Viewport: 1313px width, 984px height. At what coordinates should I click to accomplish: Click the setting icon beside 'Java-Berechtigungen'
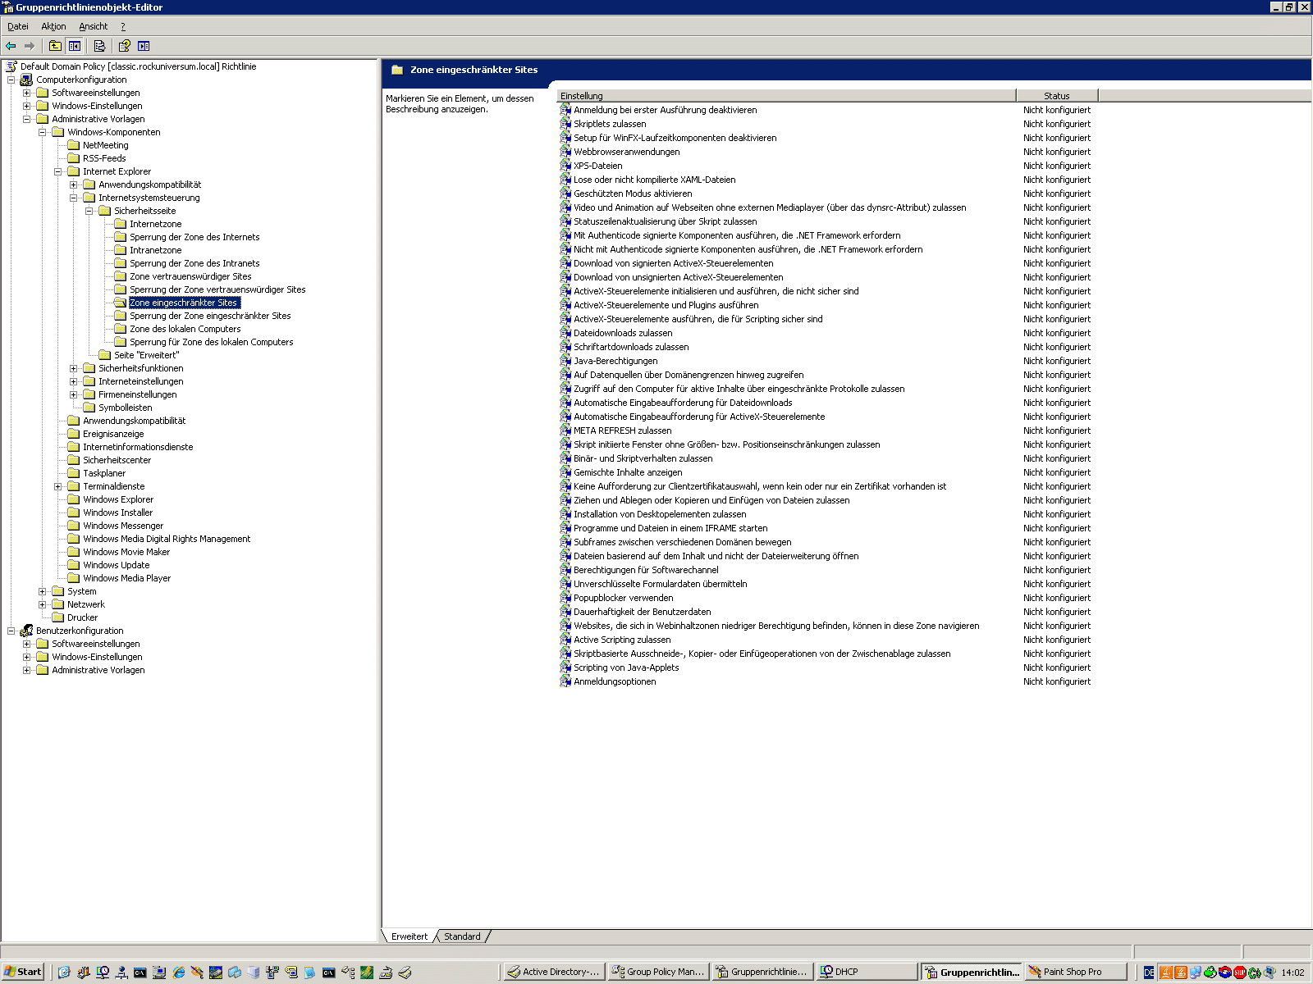click(565, 361)
